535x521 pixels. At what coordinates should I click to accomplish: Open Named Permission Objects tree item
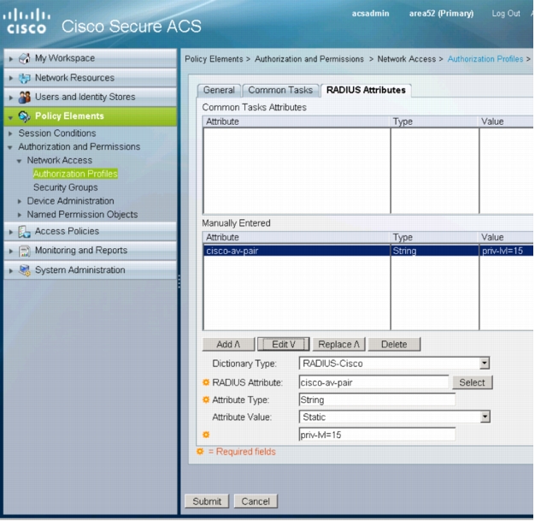[82, 215]
